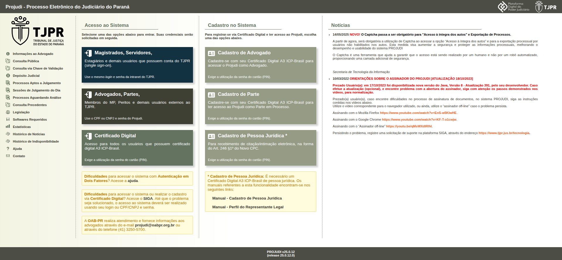The height and width of the screenshot is (260, 562).
Task: Click the projudi@oabpr.org.br email link
Action: (155, 225)
